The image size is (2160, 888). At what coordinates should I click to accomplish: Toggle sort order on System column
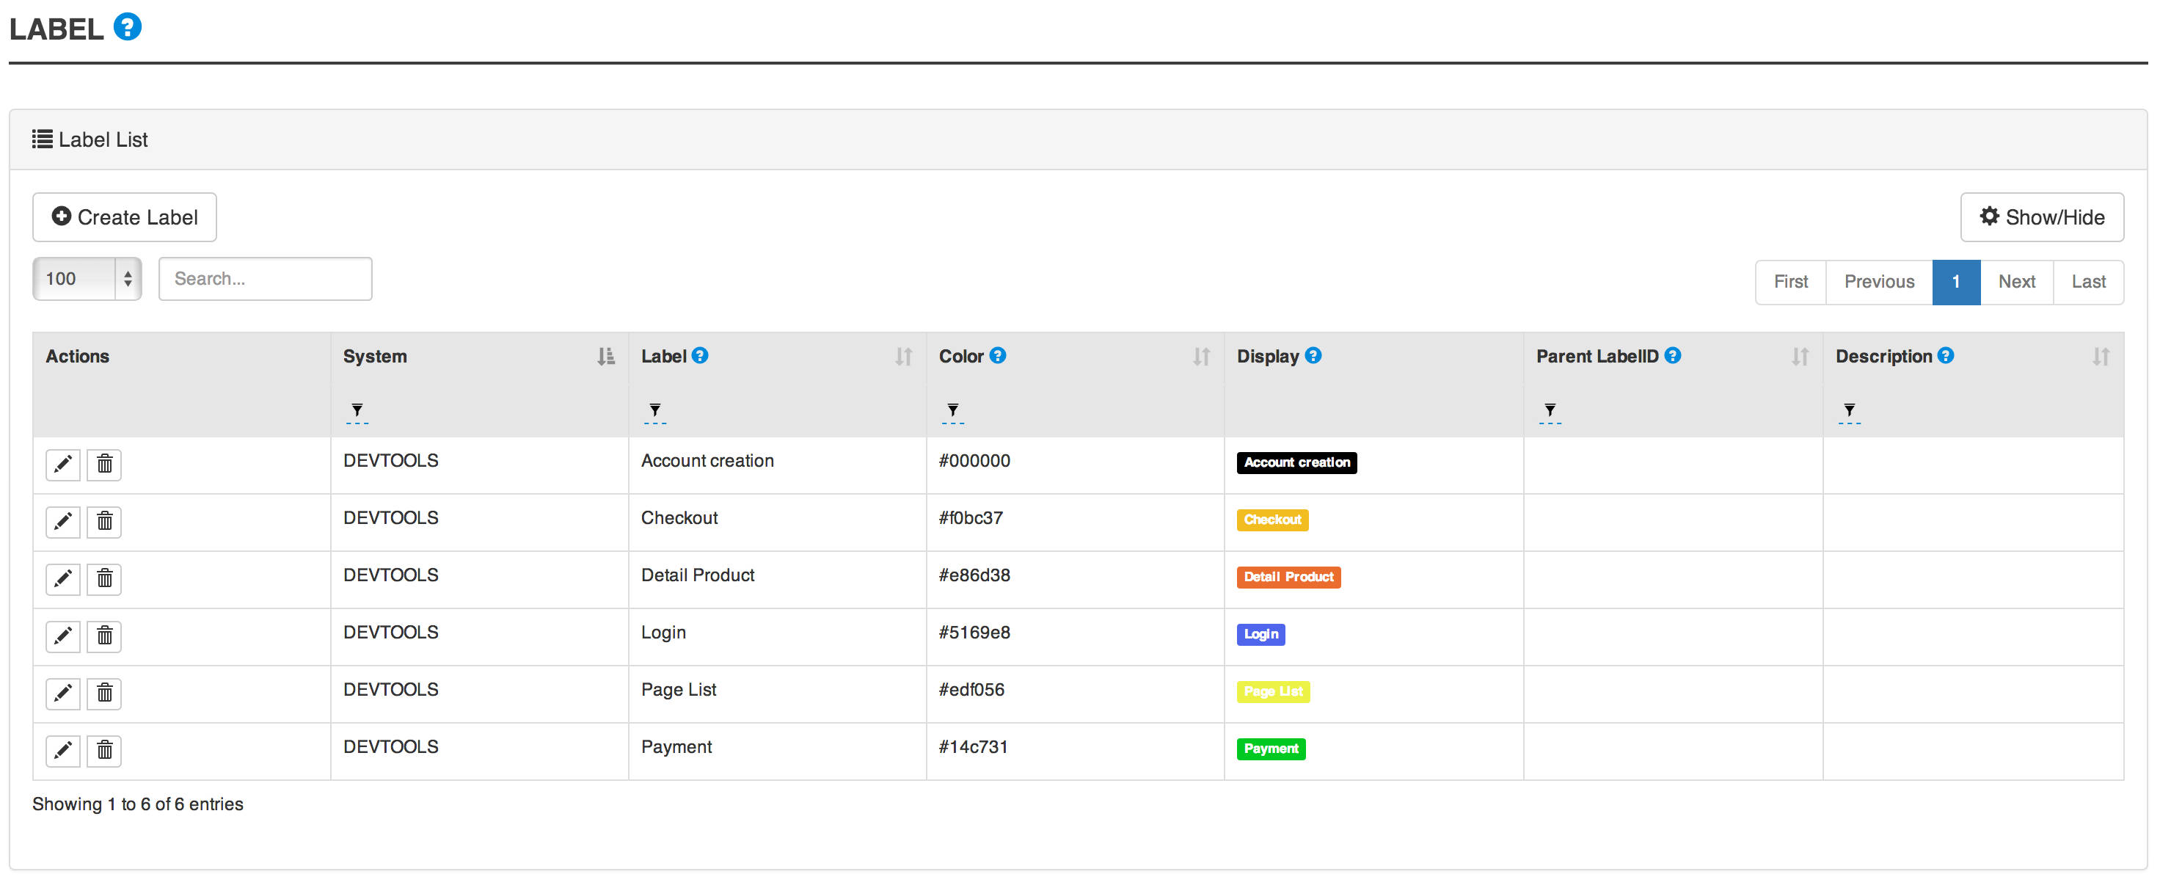(x=605, y=357)
